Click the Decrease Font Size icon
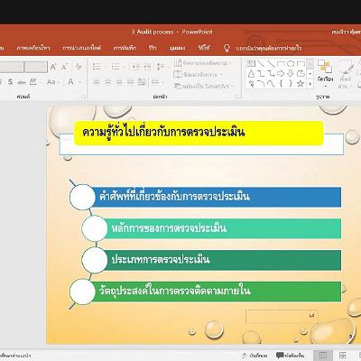This screenshot has height=361, width=361. pyautogui.click(x=64, y=67)
